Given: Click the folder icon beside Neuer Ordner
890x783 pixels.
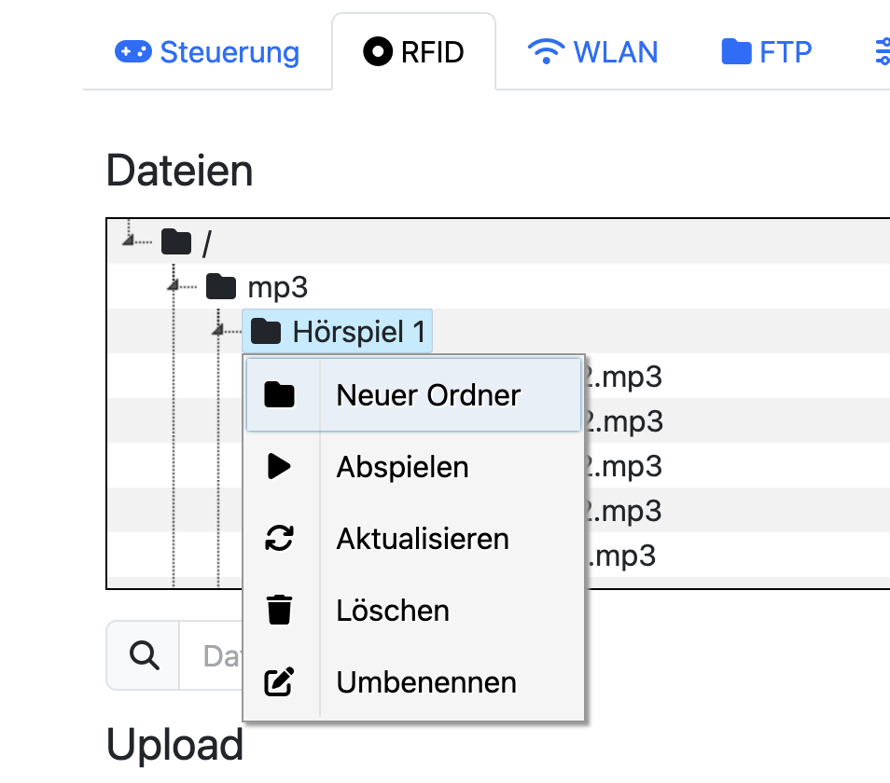Looking at the screenshot, I should (279, 395).
